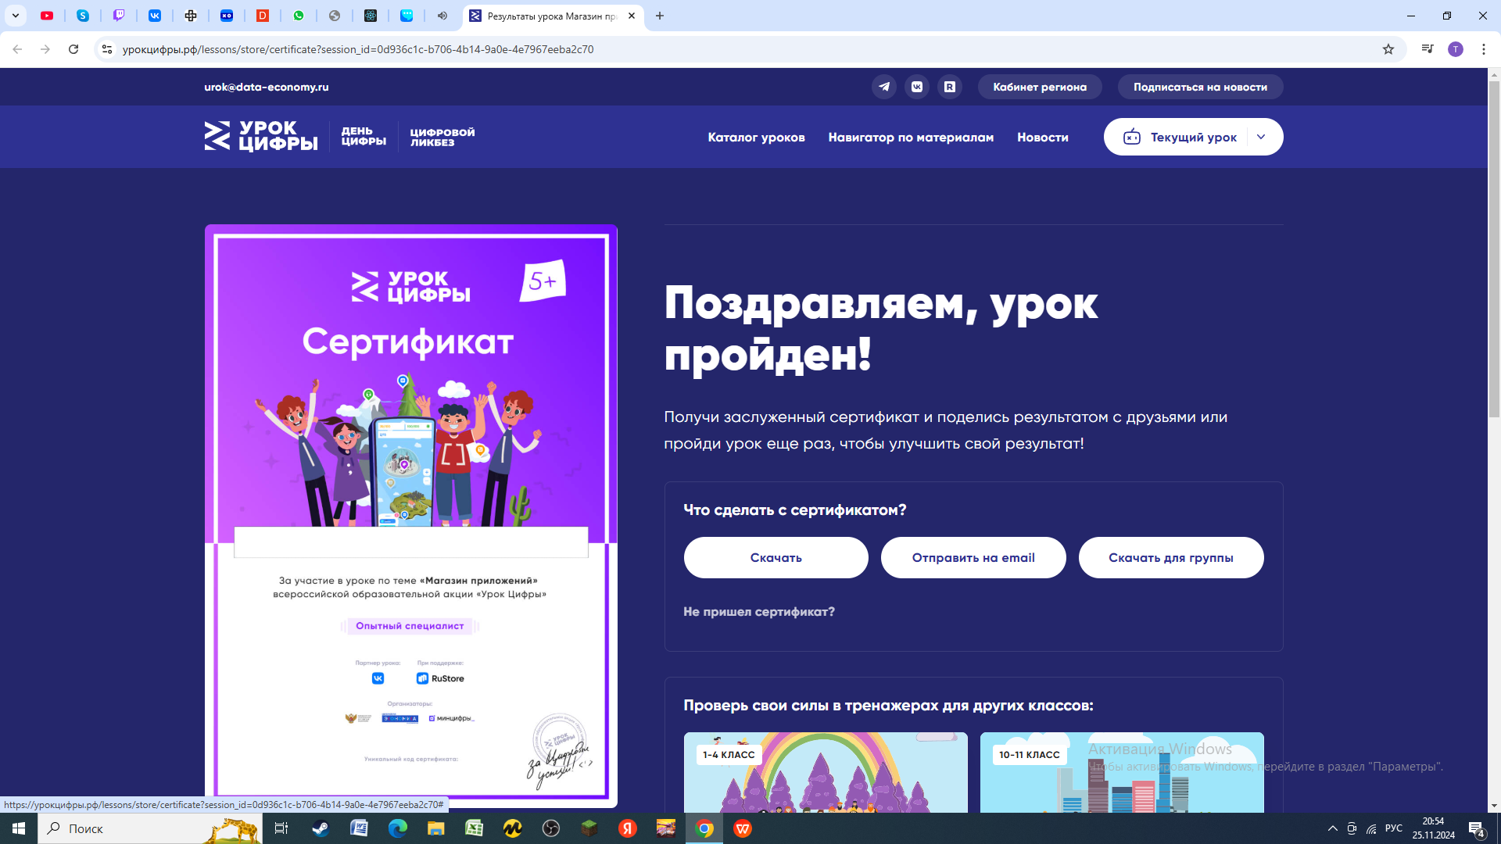This screenshot has height=844, width=1501.
Task: Open the tab search dropdown arrow
Action: pos(16,16)
